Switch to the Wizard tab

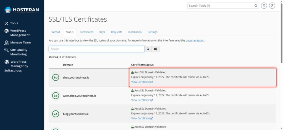[56, 32]
